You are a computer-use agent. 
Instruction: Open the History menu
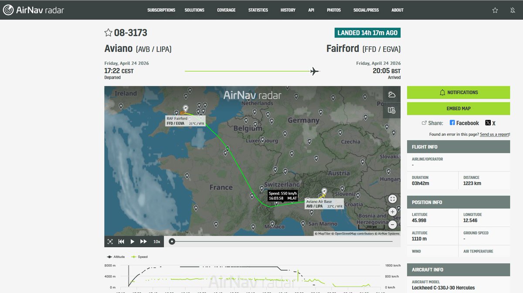288,10
